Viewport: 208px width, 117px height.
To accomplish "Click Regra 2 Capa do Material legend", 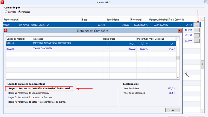I will coord(29,93).
